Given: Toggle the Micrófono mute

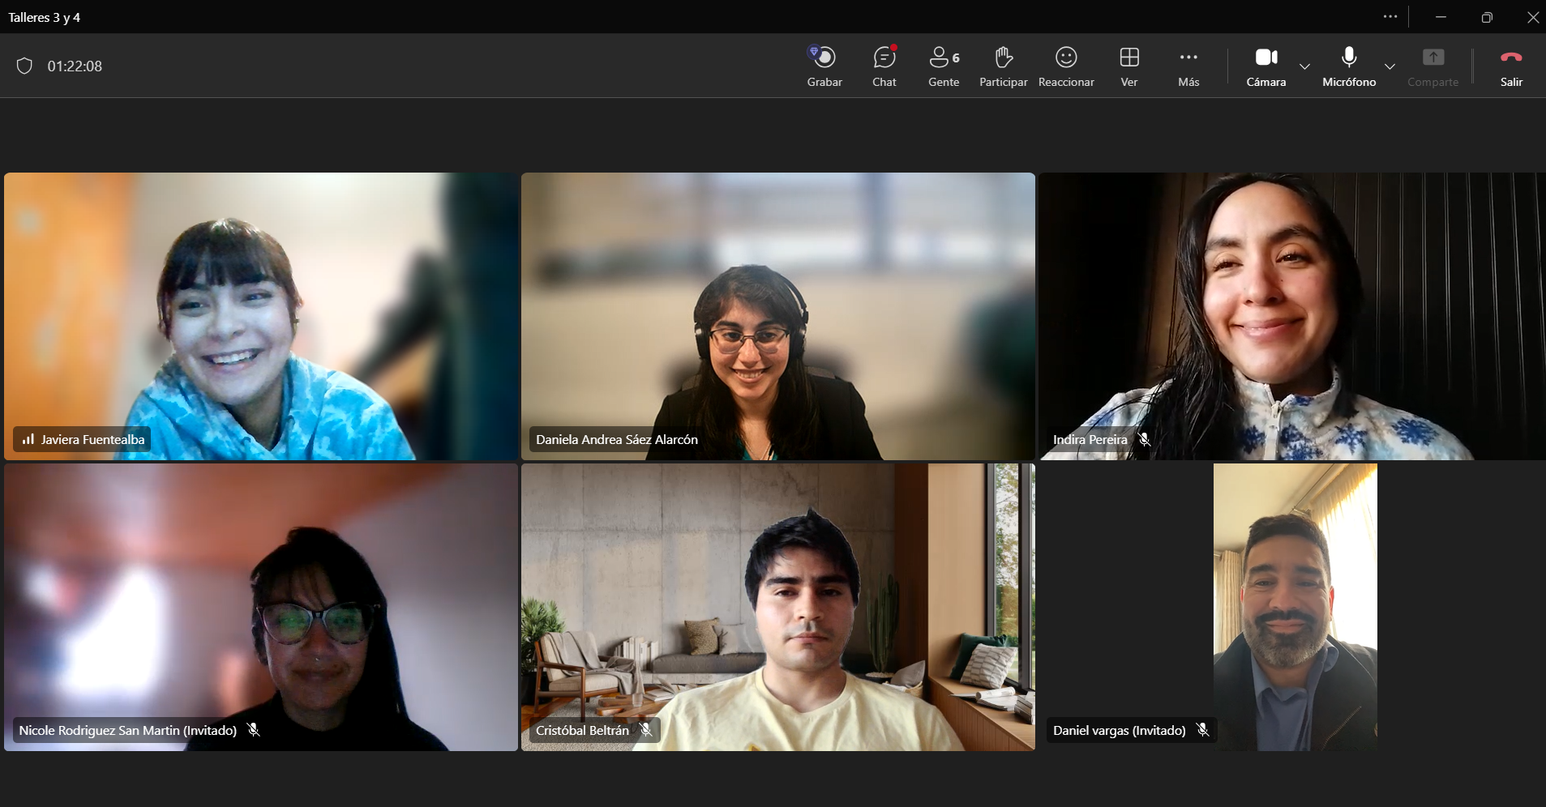Looking at the screenshot, I should point(1349,66).
